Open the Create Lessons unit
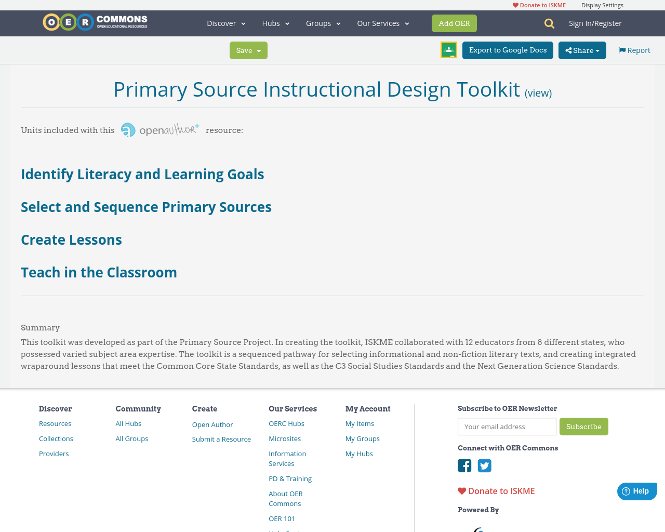Image resolution: width=665 pixels, height=532 pixels. click(71, 239)
